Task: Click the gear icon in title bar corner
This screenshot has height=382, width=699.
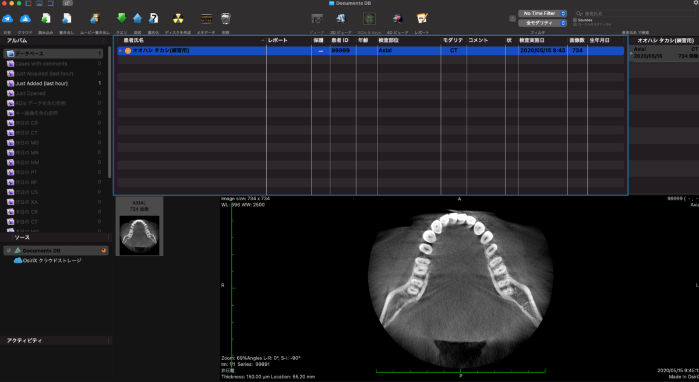Action: pos(695,3)
